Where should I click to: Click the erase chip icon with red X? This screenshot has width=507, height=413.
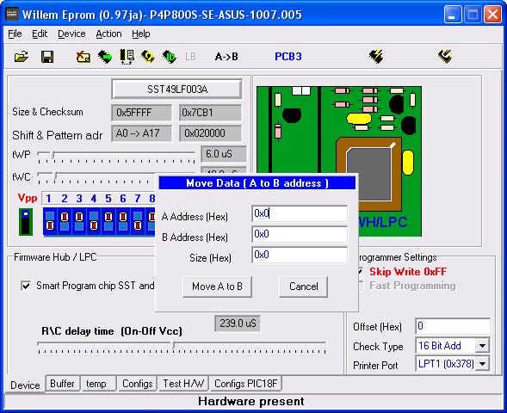pyautogui.click(x=83, y=57)
